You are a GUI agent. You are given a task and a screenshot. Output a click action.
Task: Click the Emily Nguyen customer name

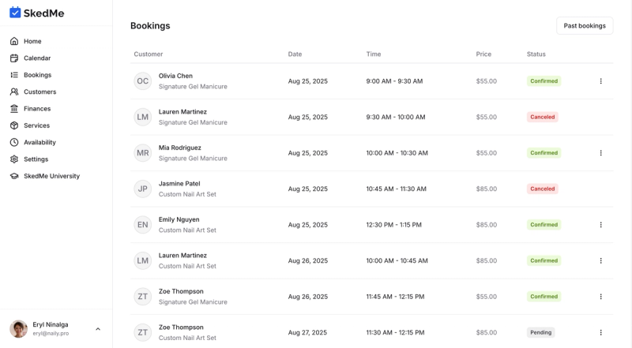click(179, 219)
